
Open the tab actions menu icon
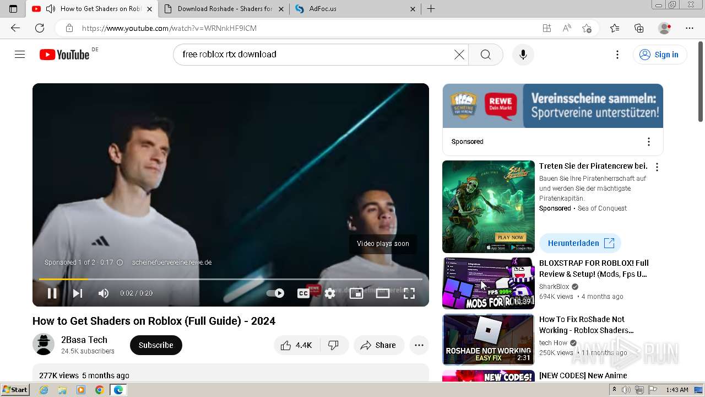pos(13,9)
